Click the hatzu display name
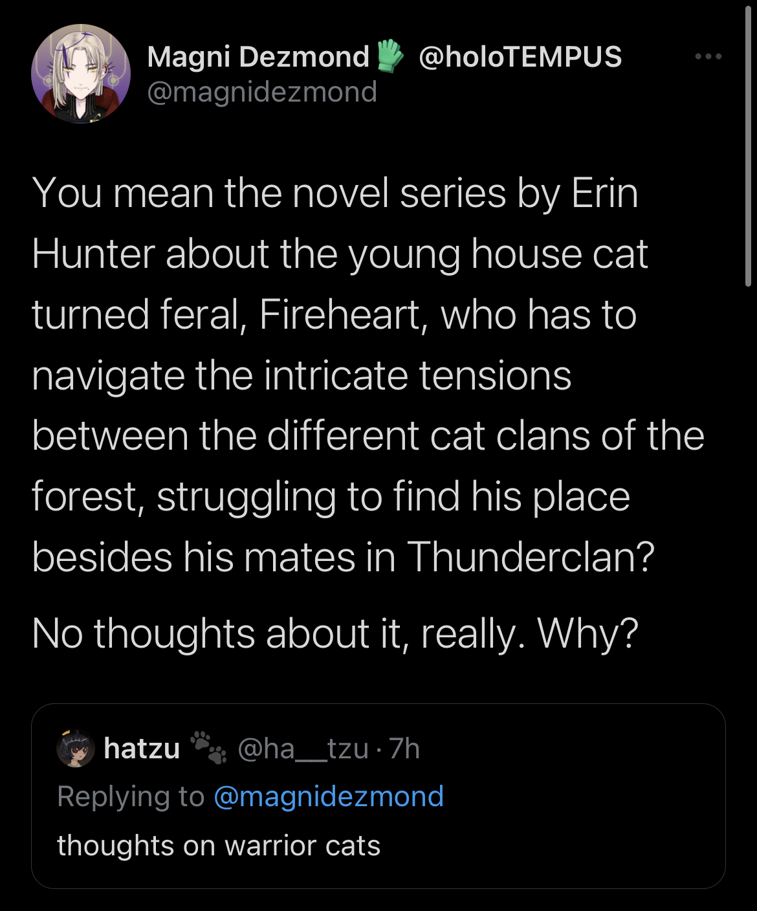Image resolution: width=757 pixels, height=911 pixels. (x=142, y=749)
